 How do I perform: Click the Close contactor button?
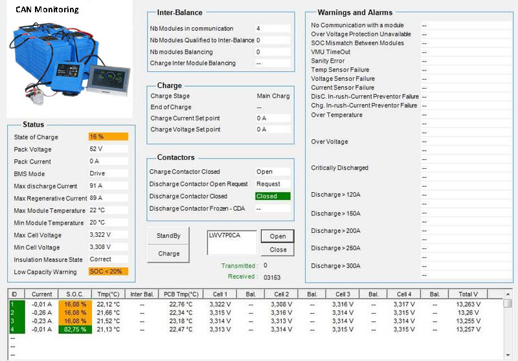click(278, 250)
